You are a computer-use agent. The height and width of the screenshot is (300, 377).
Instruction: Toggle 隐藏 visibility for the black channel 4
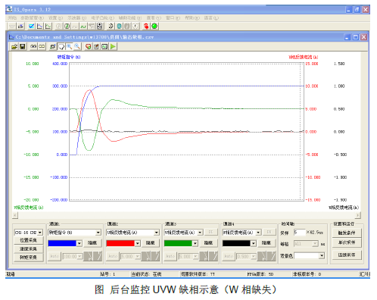pyautogui.click(x=266, y=243)
